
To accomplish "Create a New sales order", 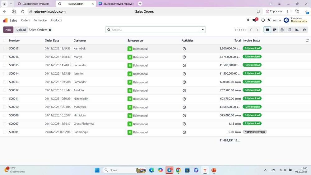I will [x=8, y=30].
